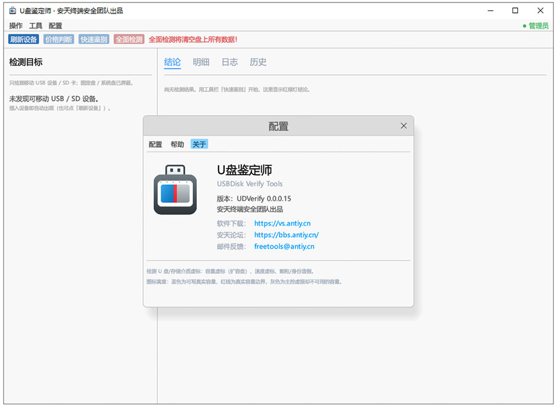Switch to the 明细 tab
The height and width of the screenshot is (407, 557).
201,62
